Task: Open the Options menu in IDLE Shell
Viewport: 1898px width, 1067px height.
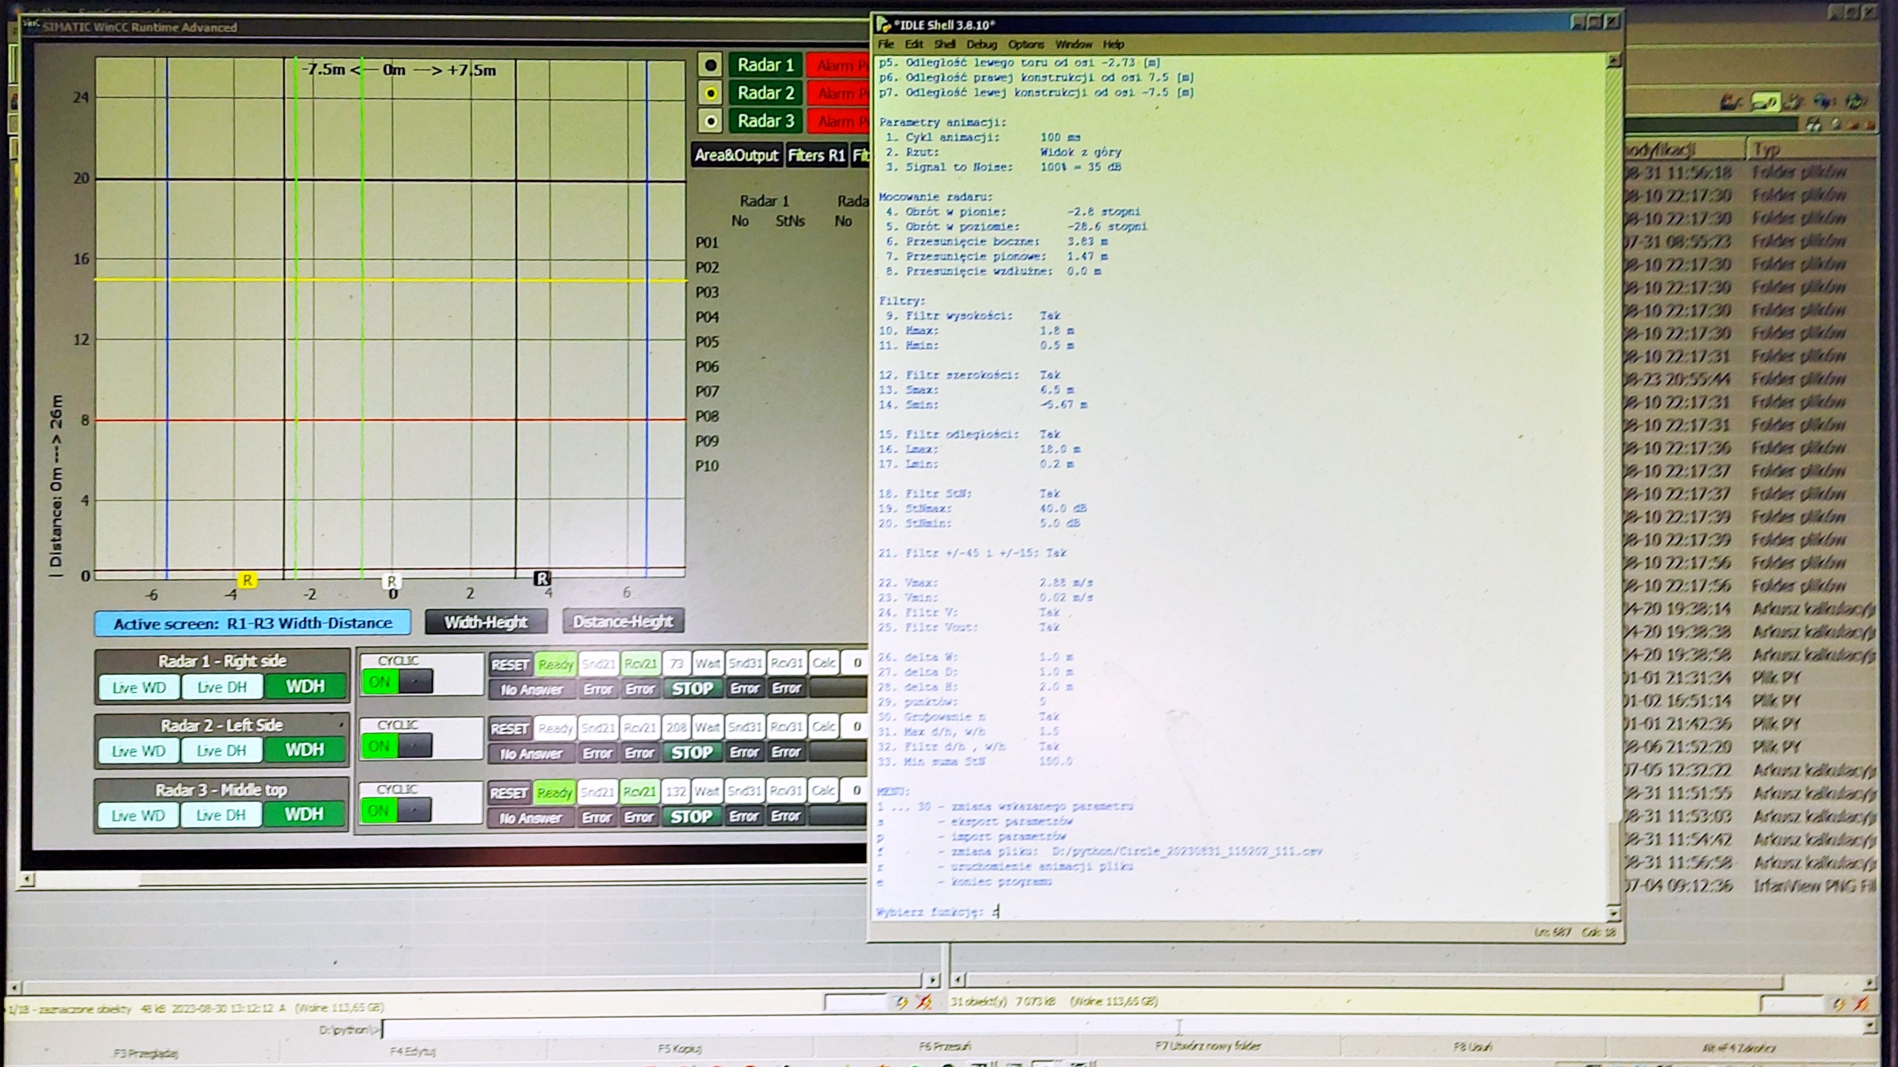Action: (x=1026, y=44)
